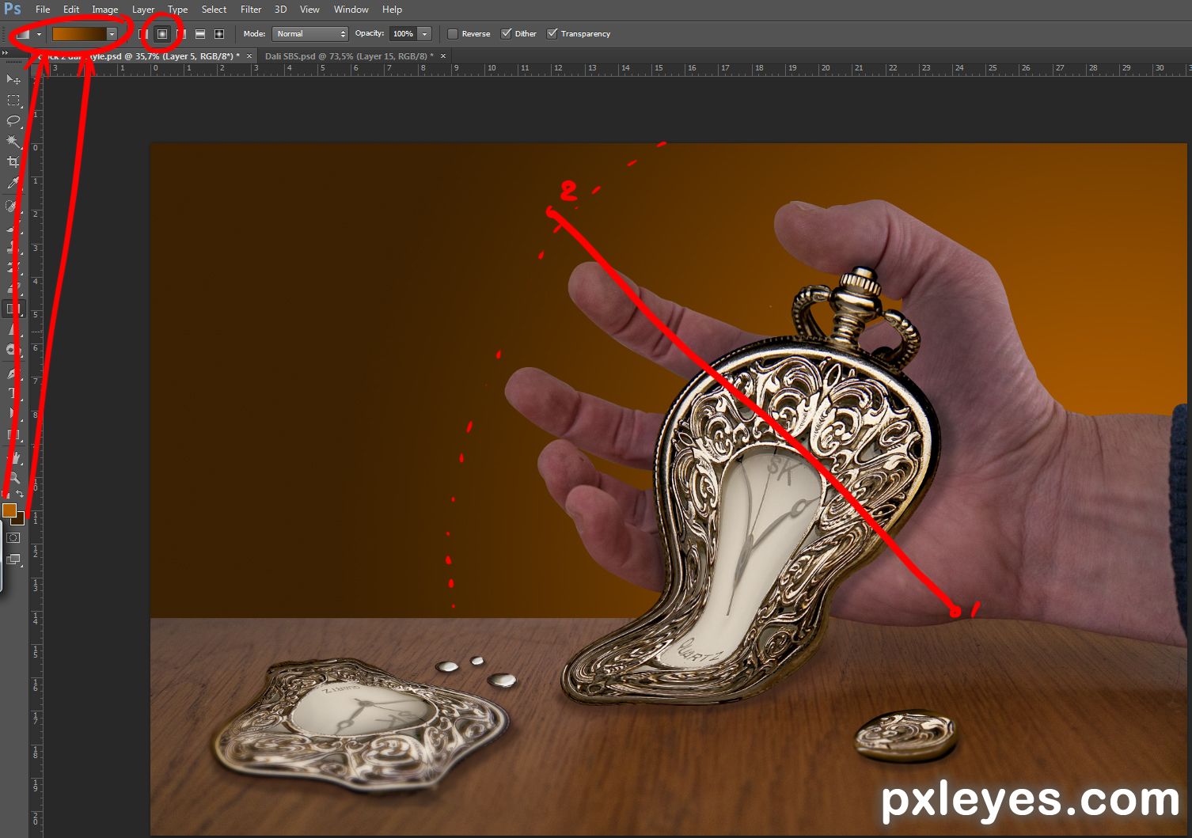Click the orange foreground color swatch
Viewport: 1192px width, 838px height.
pos(9,510)
